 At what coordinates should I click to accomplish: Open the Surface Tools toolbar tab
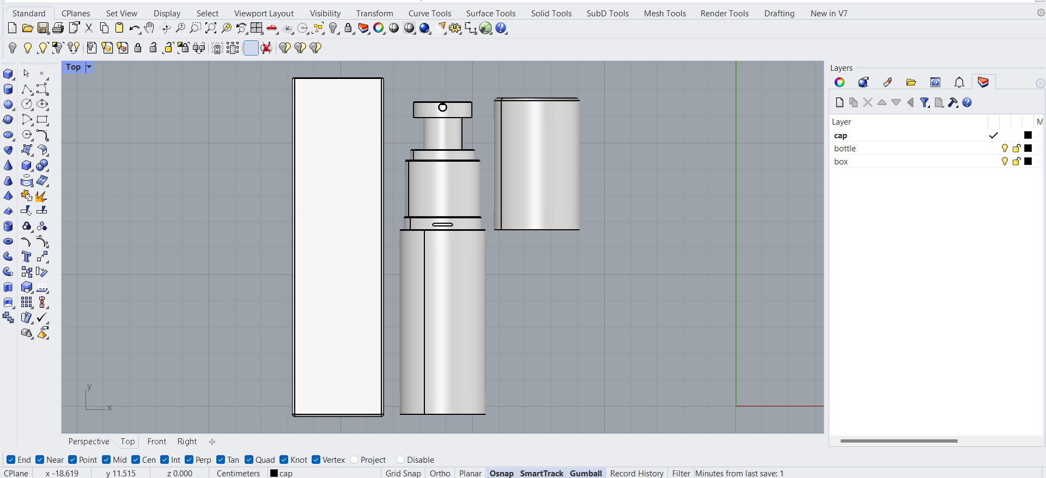pos(490,13)
